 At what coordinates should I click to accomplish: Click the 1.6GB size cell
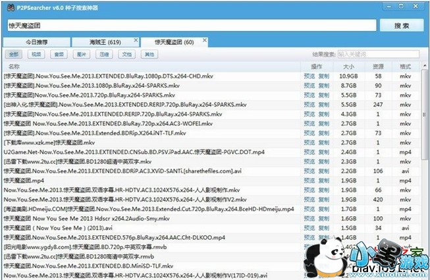coord(348,219)
